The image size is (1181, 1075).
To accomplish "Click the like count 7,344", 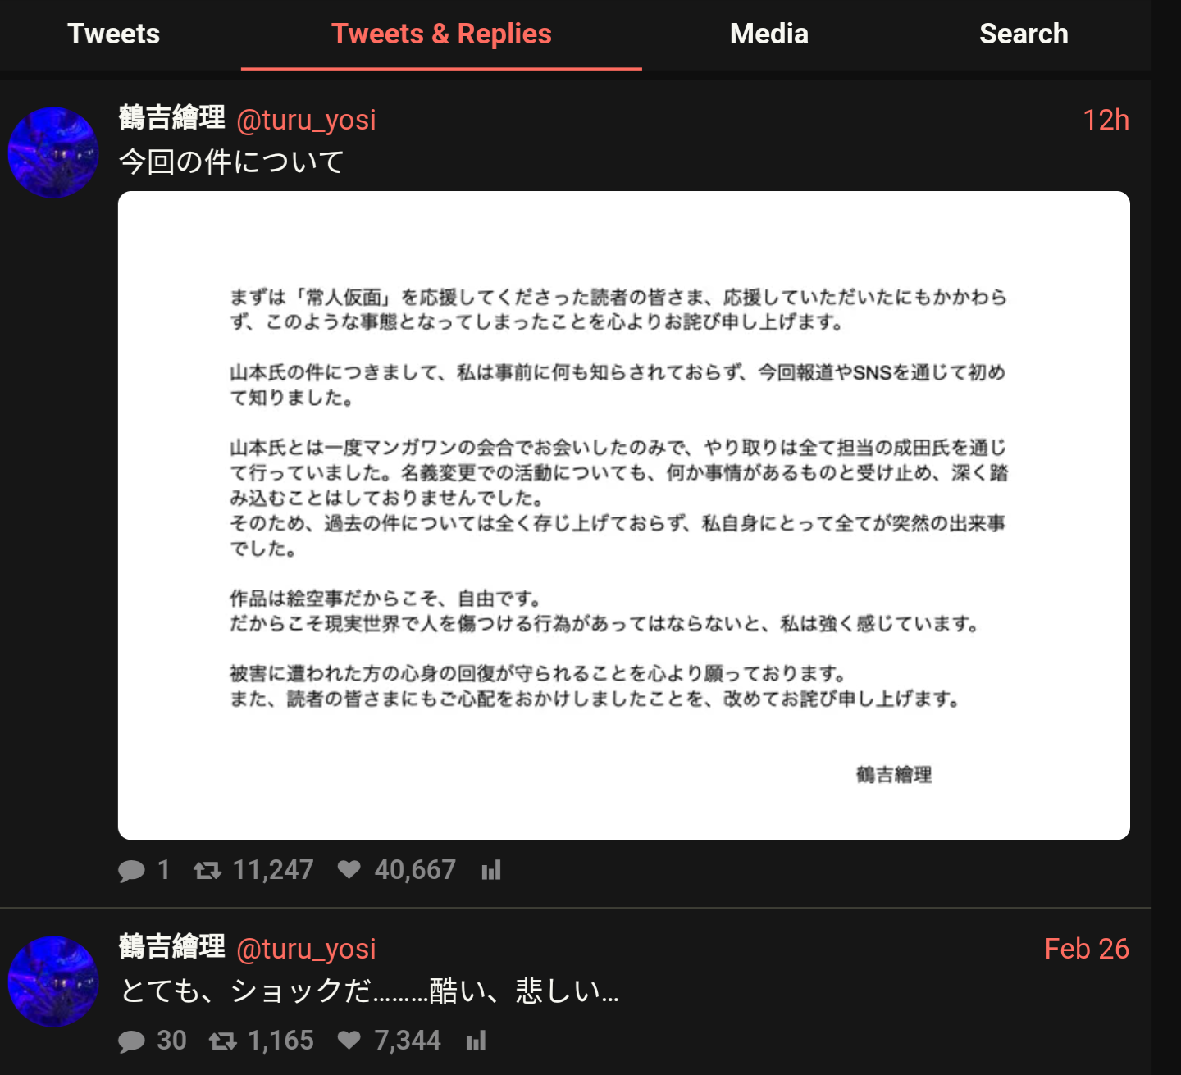I will tap(408, 1041).
